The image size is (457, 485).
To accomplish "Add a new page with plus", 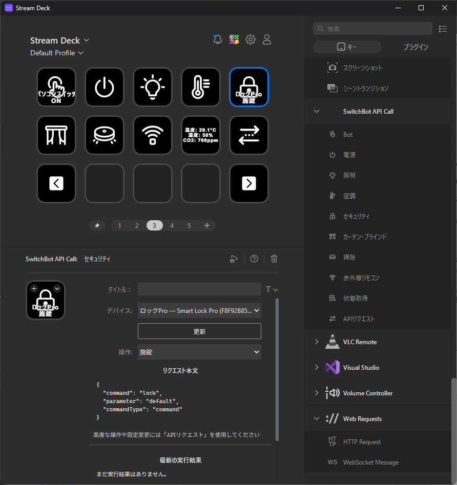I will pos(207,225).
